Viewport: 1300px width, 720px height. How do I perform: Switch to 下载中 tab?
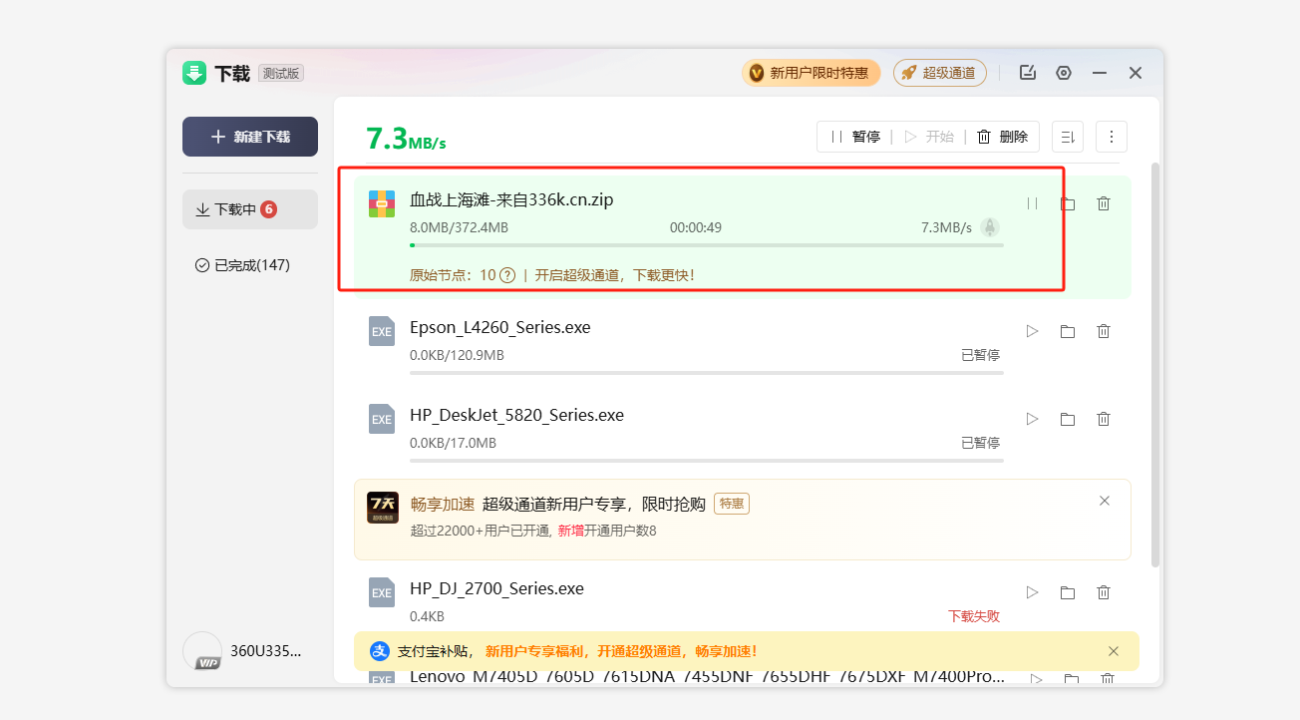pos(250,209)
